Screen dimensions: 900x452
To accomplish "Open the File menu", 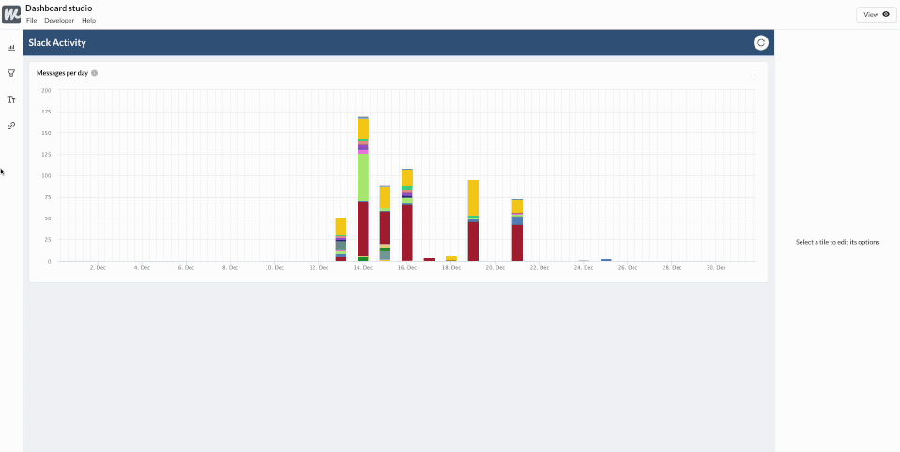I will 31,20.
